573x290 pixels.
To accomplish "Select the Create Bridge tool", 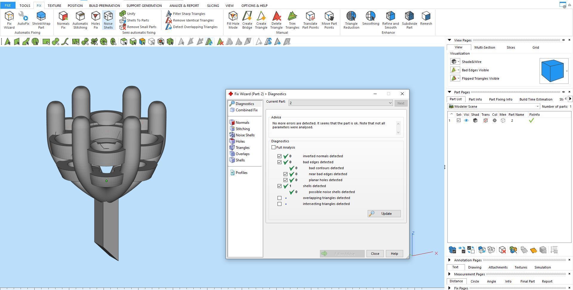I will click(x=247, y=20).
